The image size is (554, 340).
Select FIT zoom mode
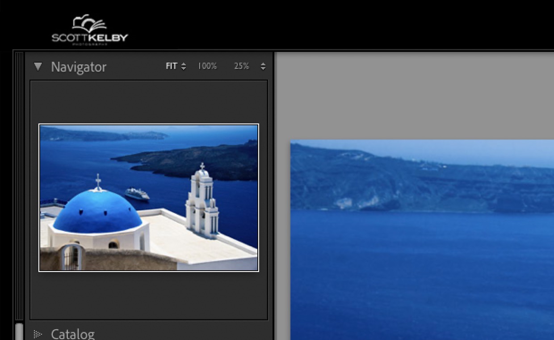171,66
